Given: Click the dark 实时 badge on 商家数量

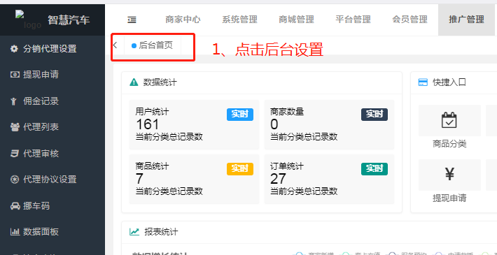Looking at the screenshot, I should pyautogui.click(x=374, y=115).
